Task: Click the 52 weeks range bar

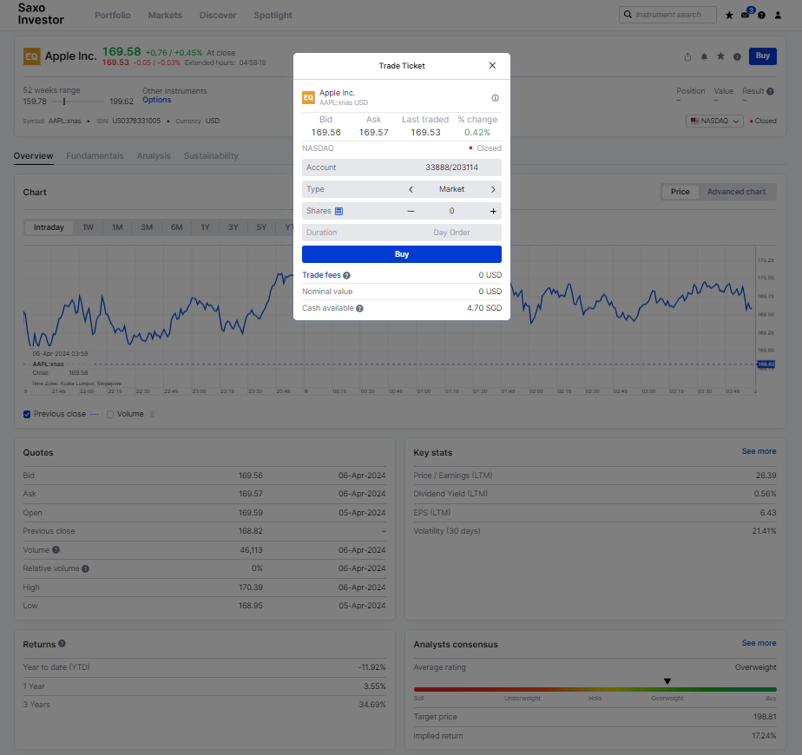Action: (x=77, y=102)
